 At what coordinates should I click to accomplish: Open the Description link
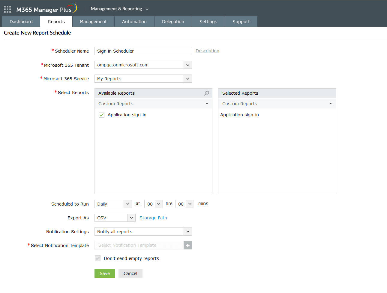tap(207, 51)
